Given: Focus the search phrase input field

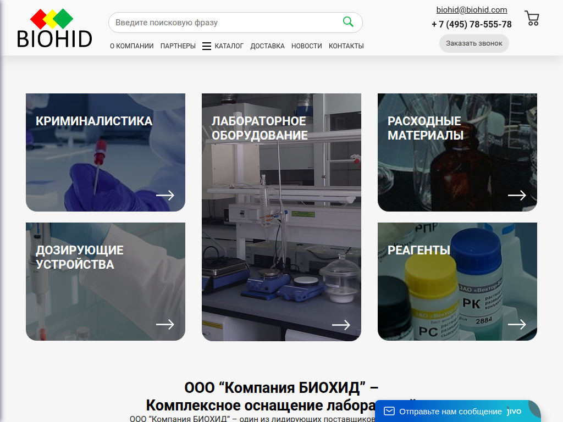Looking at the screenshot, I should coord(225,23).
